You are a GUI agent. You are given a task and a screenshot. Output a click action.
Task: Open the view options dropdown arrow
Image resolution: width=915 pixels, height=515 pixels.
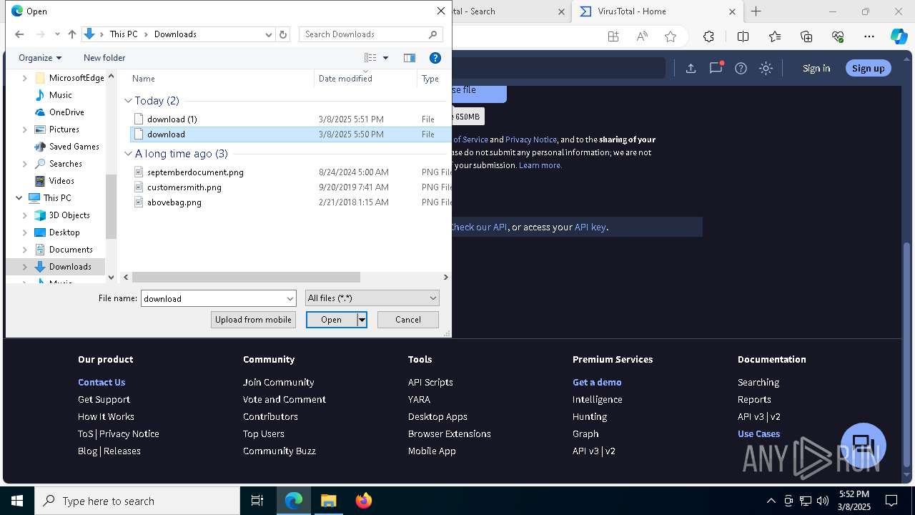point(385,58)
